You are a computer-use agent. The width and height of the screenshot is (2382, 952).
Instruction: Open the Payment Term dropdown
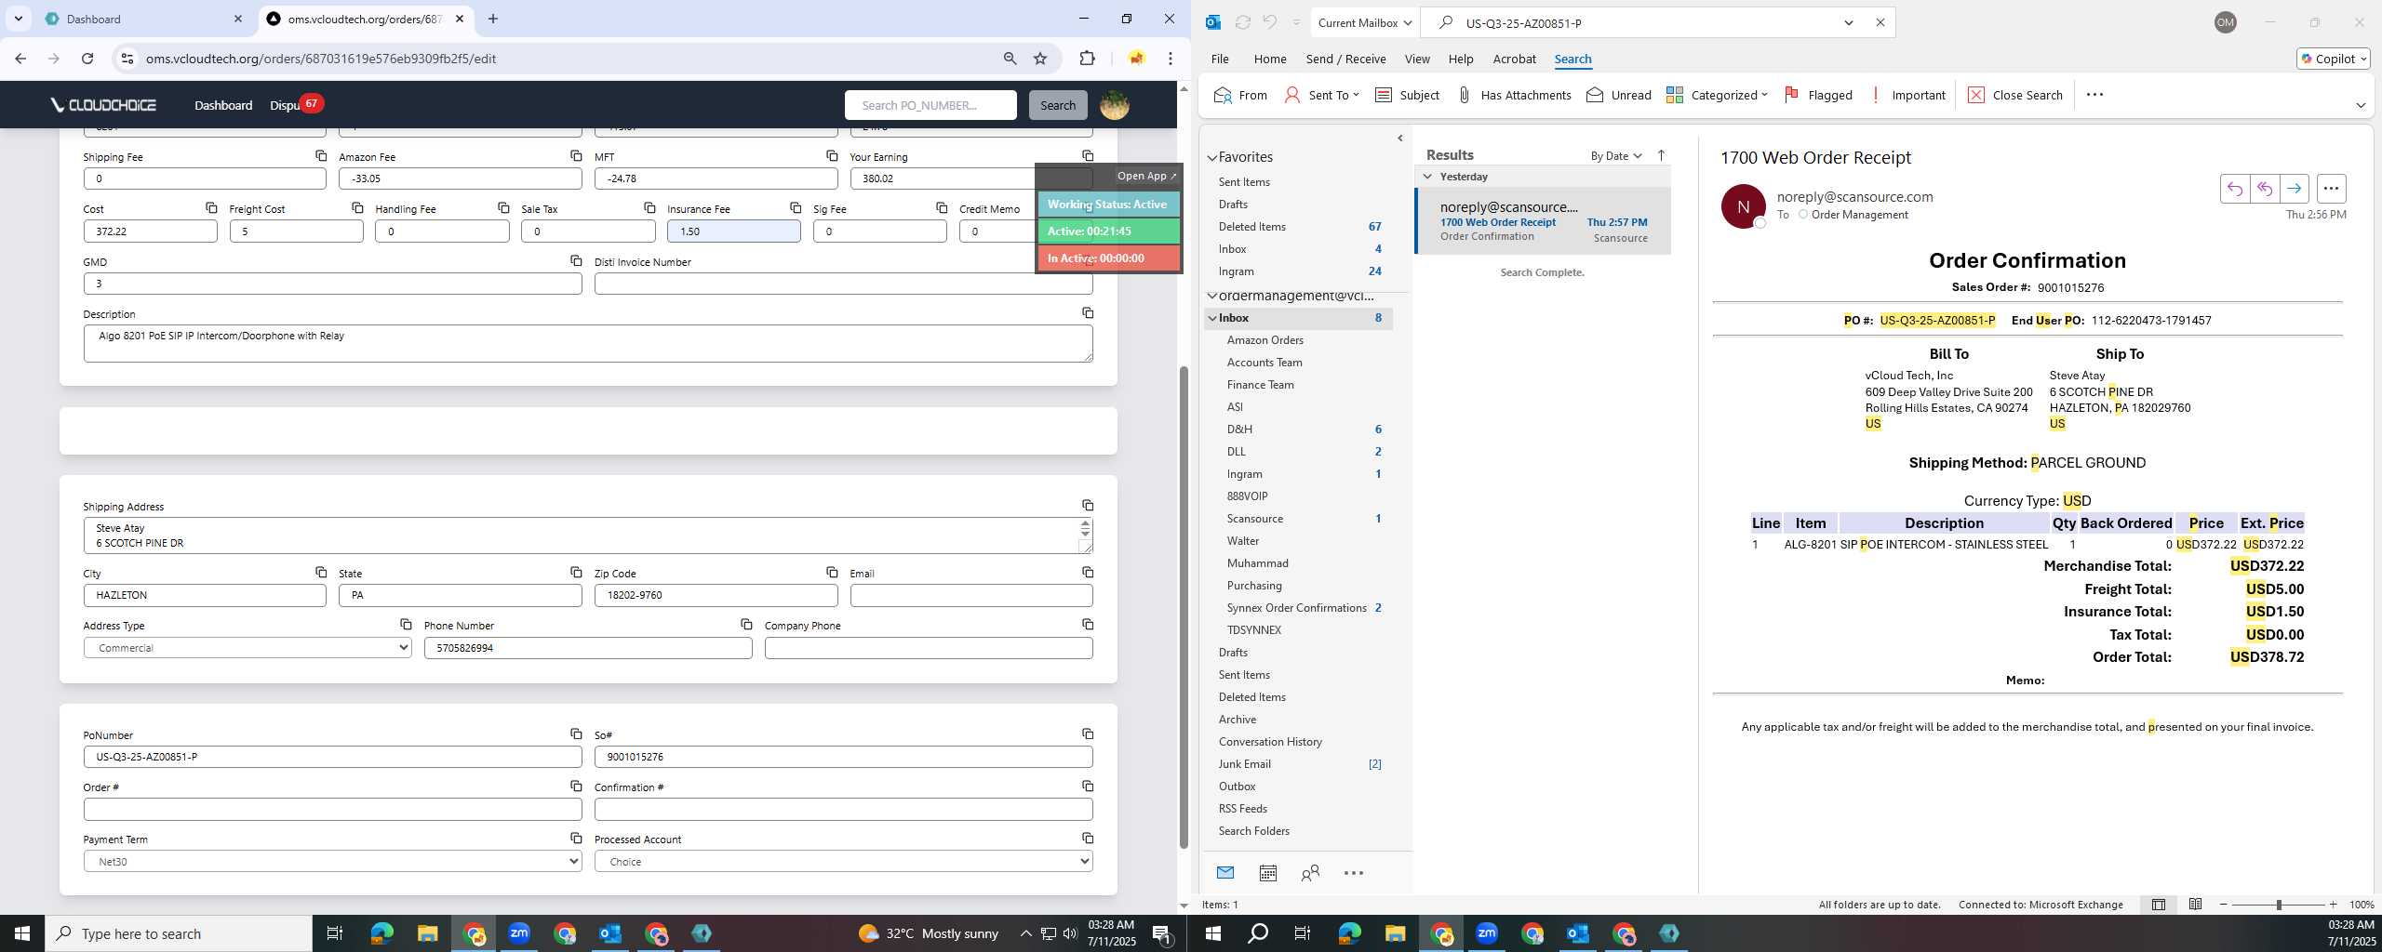click(332, 862)
